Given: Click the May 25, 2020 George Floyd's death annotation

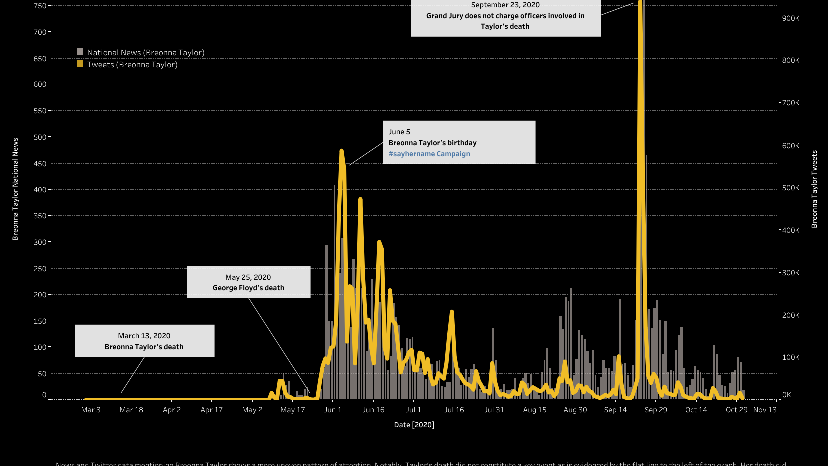Looking at the screenshot, I should point(248,282).
